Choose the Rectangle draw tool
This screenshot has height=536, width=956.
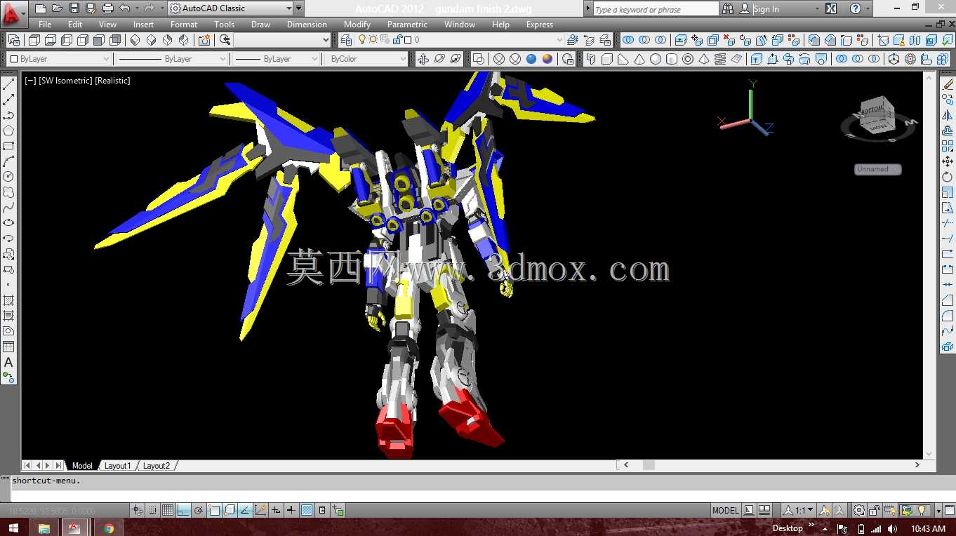[x=8, y=146]
